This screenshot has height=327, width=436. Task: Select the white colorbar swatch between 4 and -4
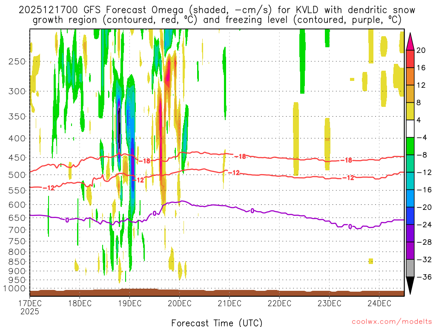[x=410, y=129]
